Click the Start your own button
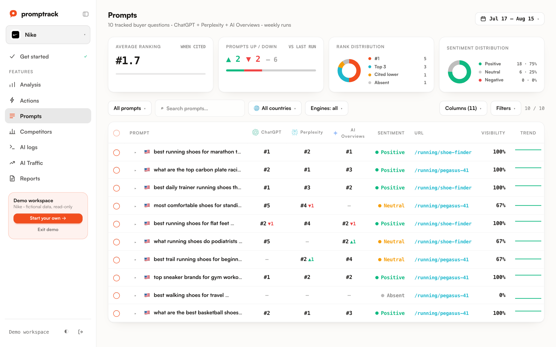 pyautogui.click(x=48, y=218)
